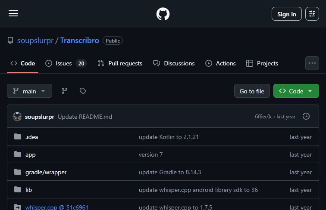Click folder icon for lib
The image size is (326, 210).
(x=18, y=189)
